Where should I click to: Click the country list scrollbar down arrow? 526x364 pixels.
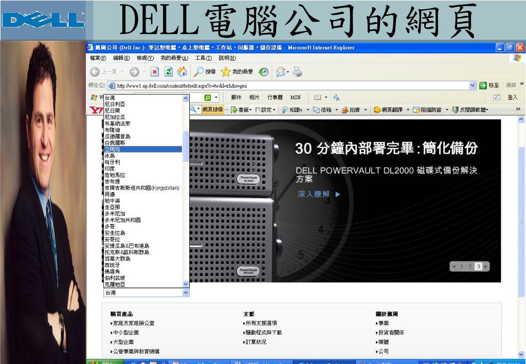[x=186, y=284]
